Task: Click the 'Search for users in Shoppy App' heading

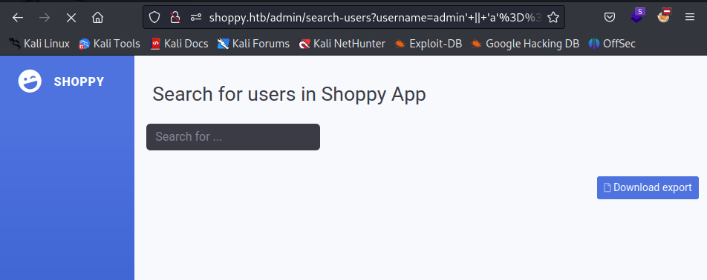Action: [x=289, y=94]
